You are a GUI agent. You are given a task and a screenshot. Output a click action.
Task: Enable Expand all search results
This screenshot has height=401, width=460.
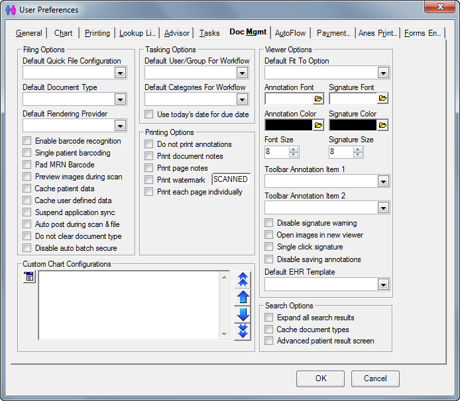pyautogui.click(x=268, y=318)
